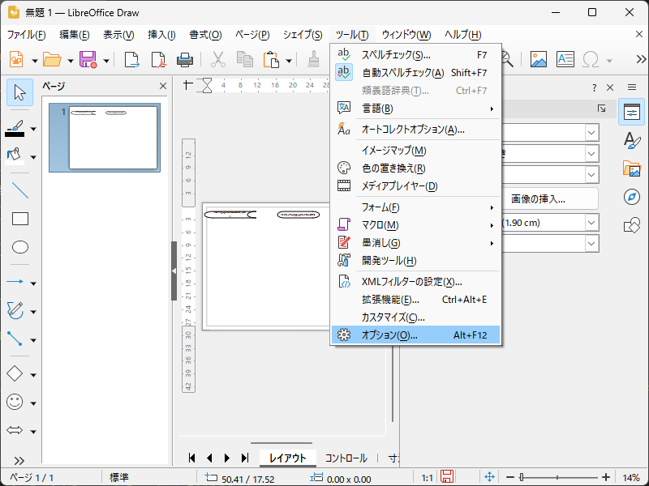Open the File menu
Image resolution: width=649 pixels, height=486 pixels.
tap(27, 35)
